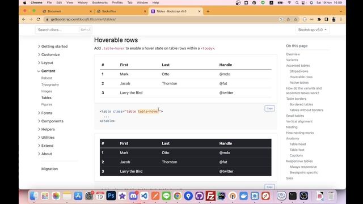
Task: Go to Typography in the Content section
Action: click(x=50, y=84)
